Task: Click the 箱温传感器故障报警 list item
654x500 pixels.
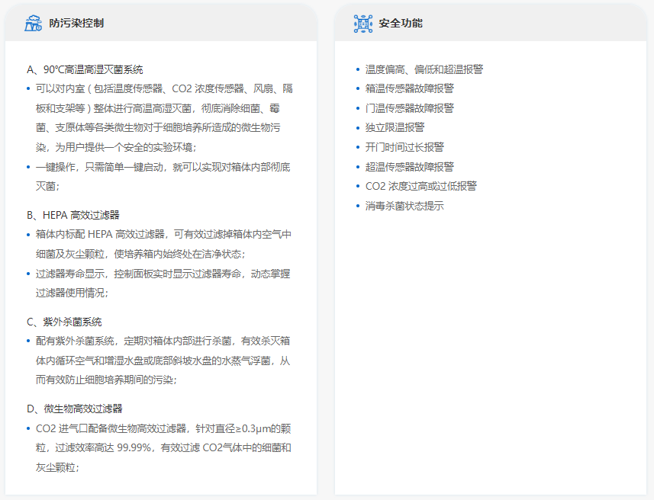Action: pos(409,88)
